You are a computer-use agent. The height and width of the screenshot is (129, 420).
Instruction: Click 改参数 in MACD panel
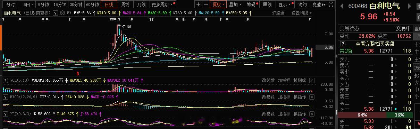coord(268,97)
